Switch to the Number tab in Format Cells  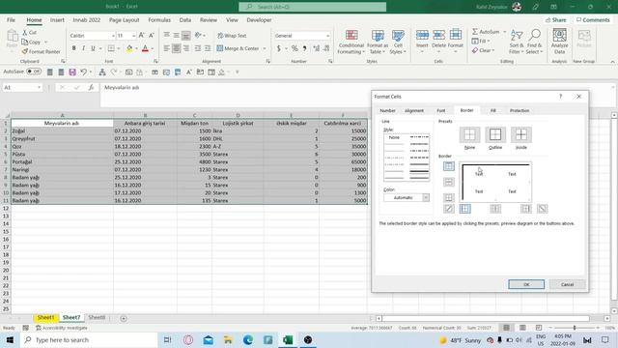pyautogui.click(x=387, y=111)
